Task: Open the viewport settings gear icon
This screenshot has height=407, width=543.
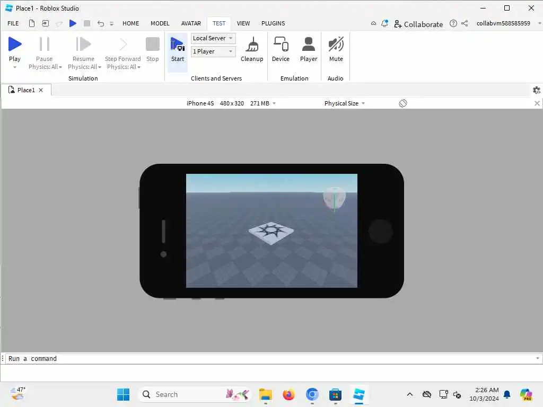Action: [537, 90]
